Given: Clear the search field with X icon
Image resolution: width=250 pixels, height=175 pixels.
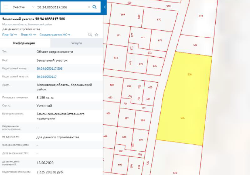Looking at the screenshot, I should point(88,7).
